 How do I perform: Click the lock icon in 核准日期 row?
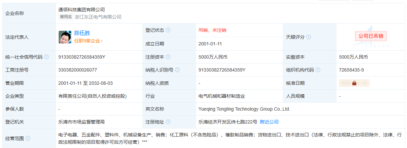pyautogui.click(x=354, y=83)
